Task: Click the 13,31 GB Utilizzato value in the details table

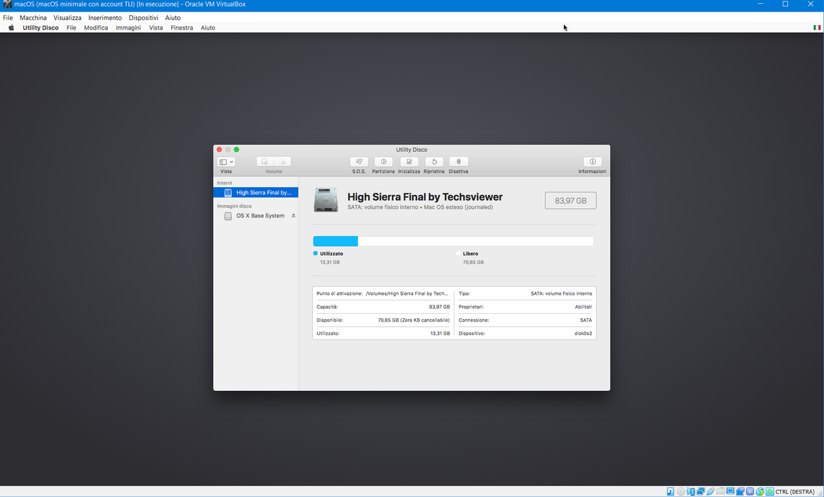Action: pos(440,333)
